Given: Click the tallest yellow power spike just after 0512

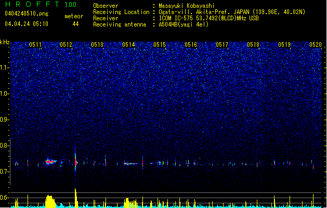Looking at the screenshot, I should click(x=76, y=198).
